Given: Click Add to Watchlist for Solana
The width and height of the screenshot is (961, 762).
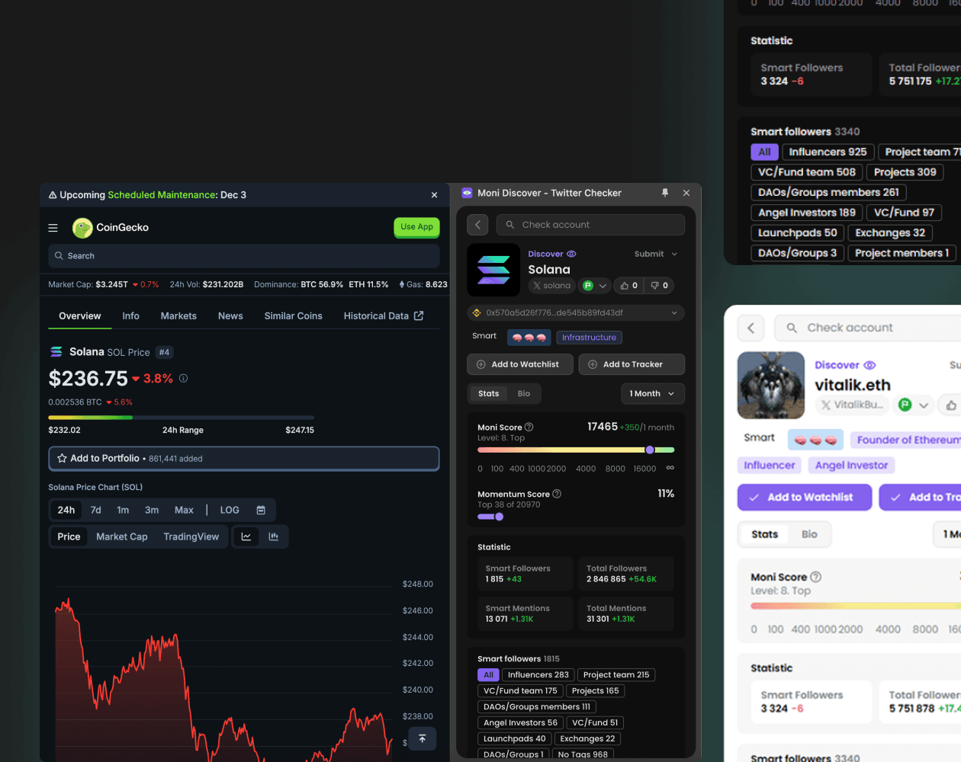Looking at the screenshot, I should click(520, 364).
